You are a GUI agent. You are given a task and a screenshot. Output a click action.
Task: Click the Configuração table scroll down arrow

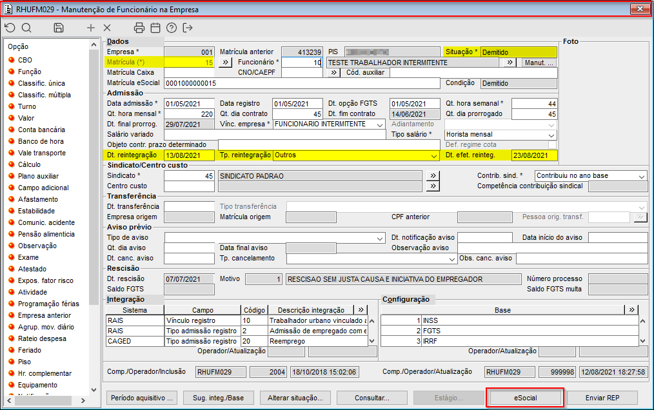[x=643, y=341]
